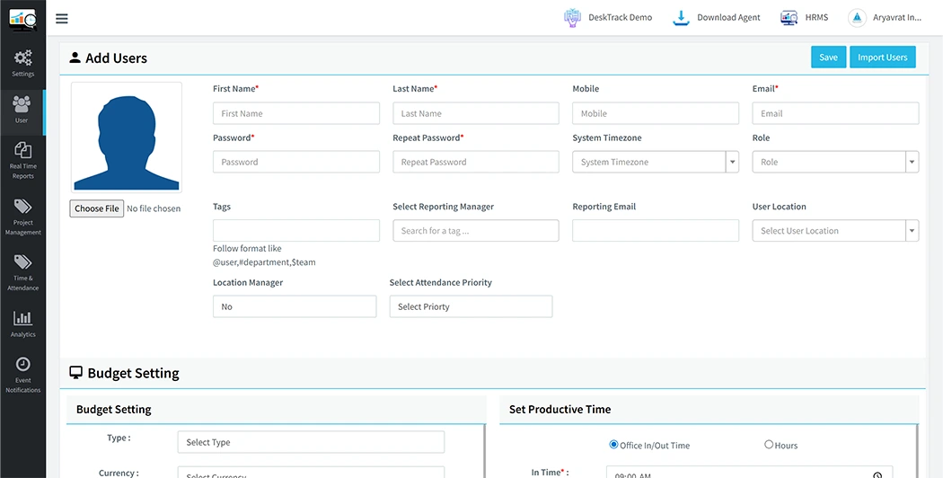Open Time & Attendance icon
Image resolution: width=943 pixels, height=478 pixels.
click(22, 261)
